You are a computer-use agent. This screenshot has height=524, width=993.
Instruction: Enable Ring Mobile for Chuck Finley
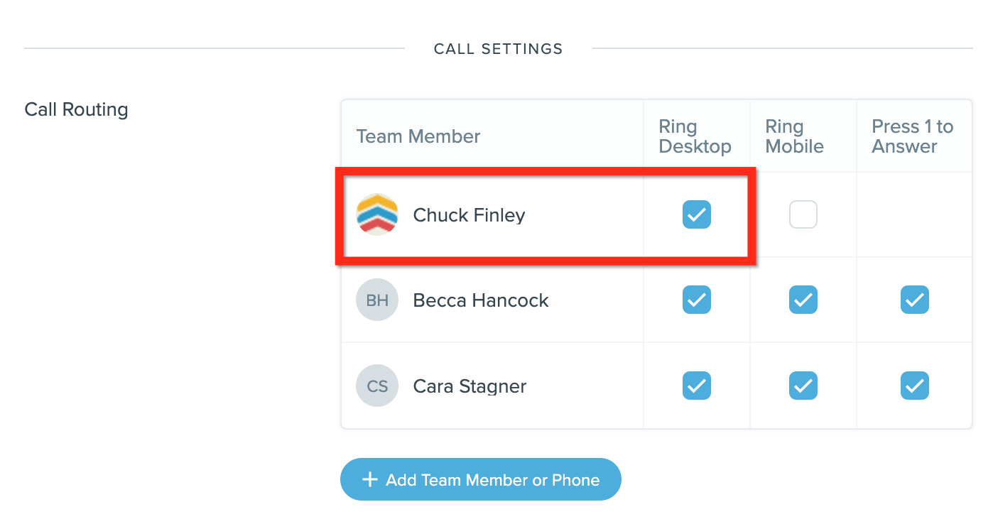(x=803, y=214)
